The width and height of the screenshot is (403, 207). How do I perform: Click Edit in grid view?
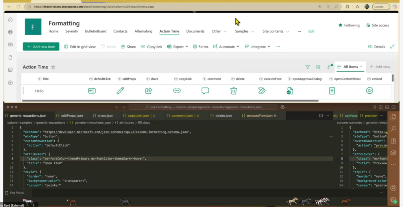point(79,47)
